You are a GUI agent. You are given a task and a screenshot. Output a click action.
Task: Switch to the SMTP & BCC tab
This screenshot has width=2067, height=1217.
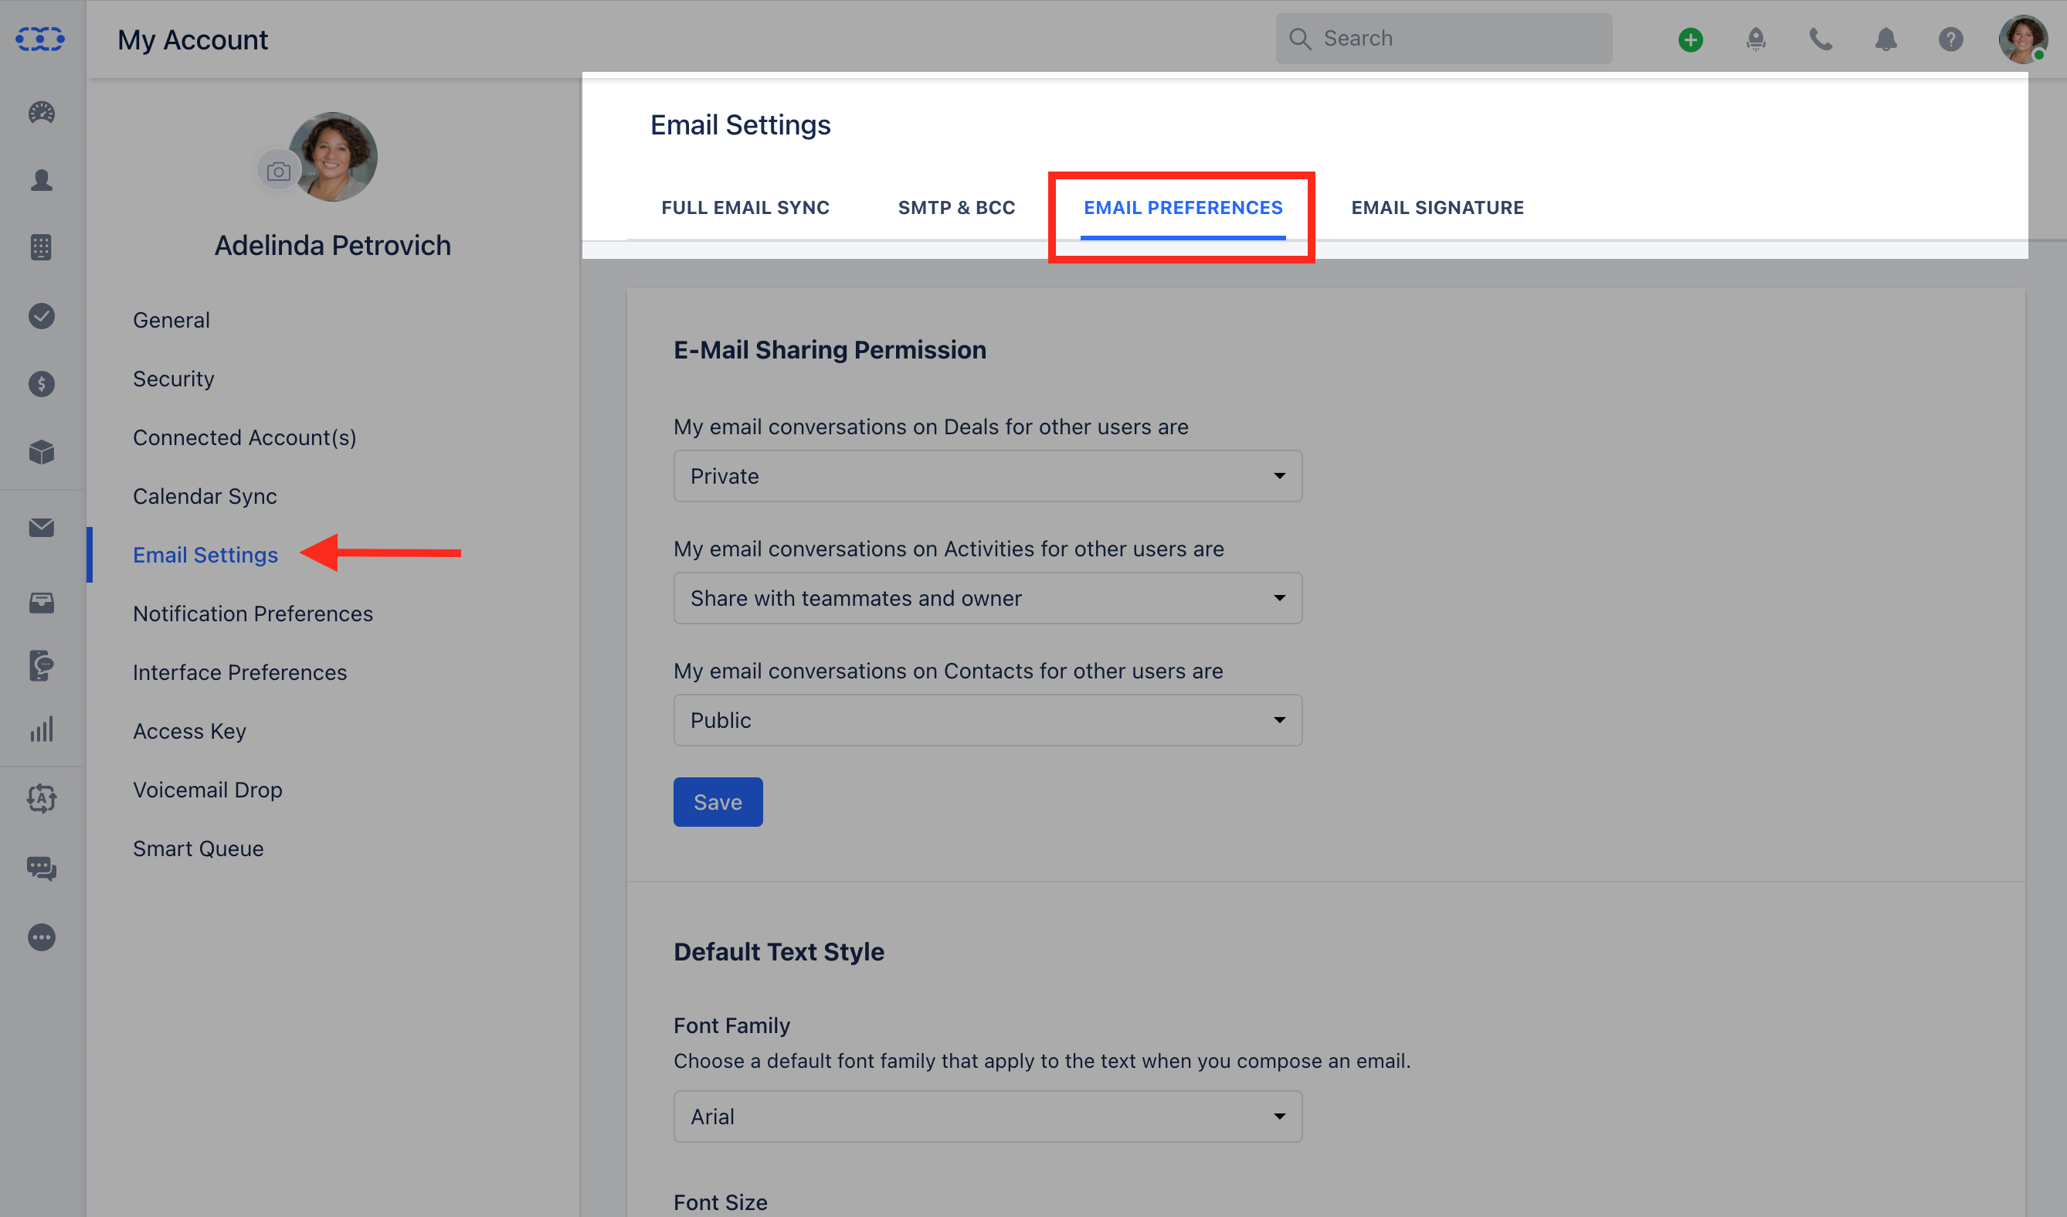click(956, 208)
